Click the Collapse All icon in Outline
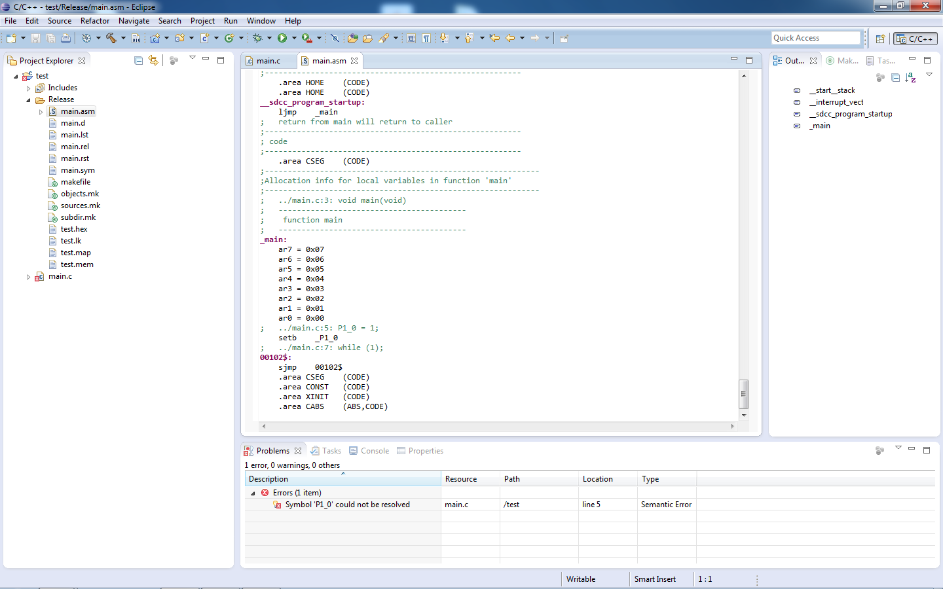The image size is (943, 589). pos(895,78)
